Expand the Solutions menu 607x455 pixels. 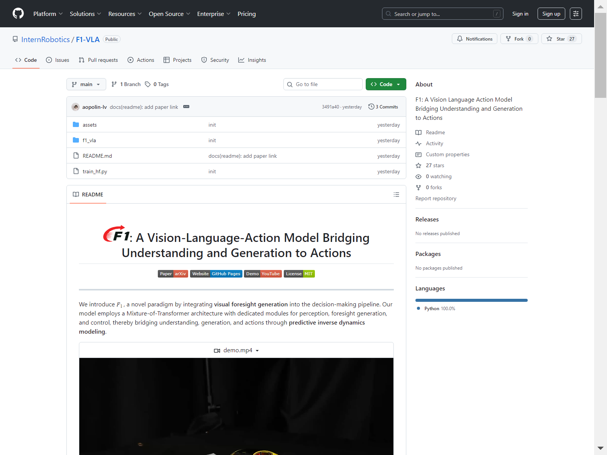[x=85, y=14]
